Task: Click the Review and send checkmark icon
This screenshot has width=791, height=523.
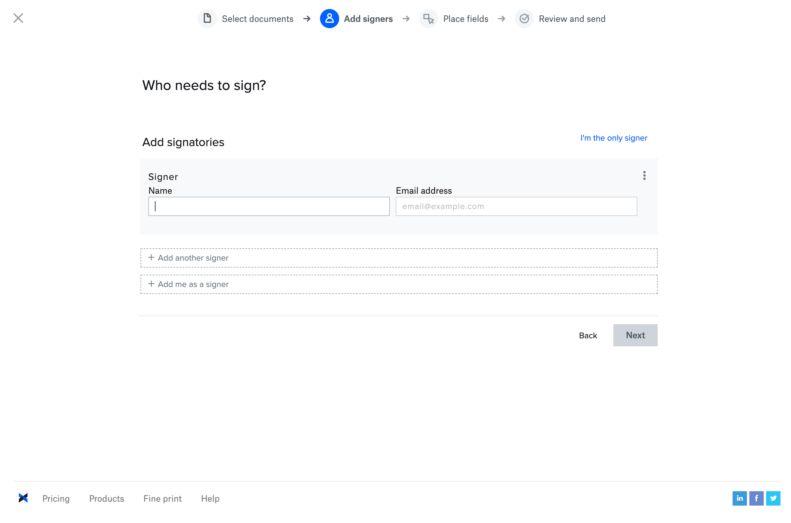Action: tap(524, 19)
